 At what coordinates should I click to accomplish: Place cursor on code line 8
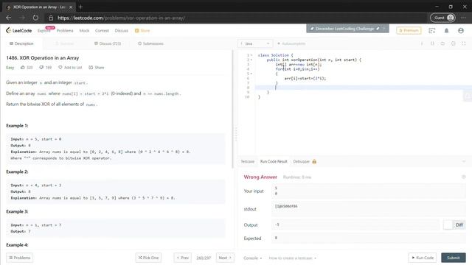point(364,88)
